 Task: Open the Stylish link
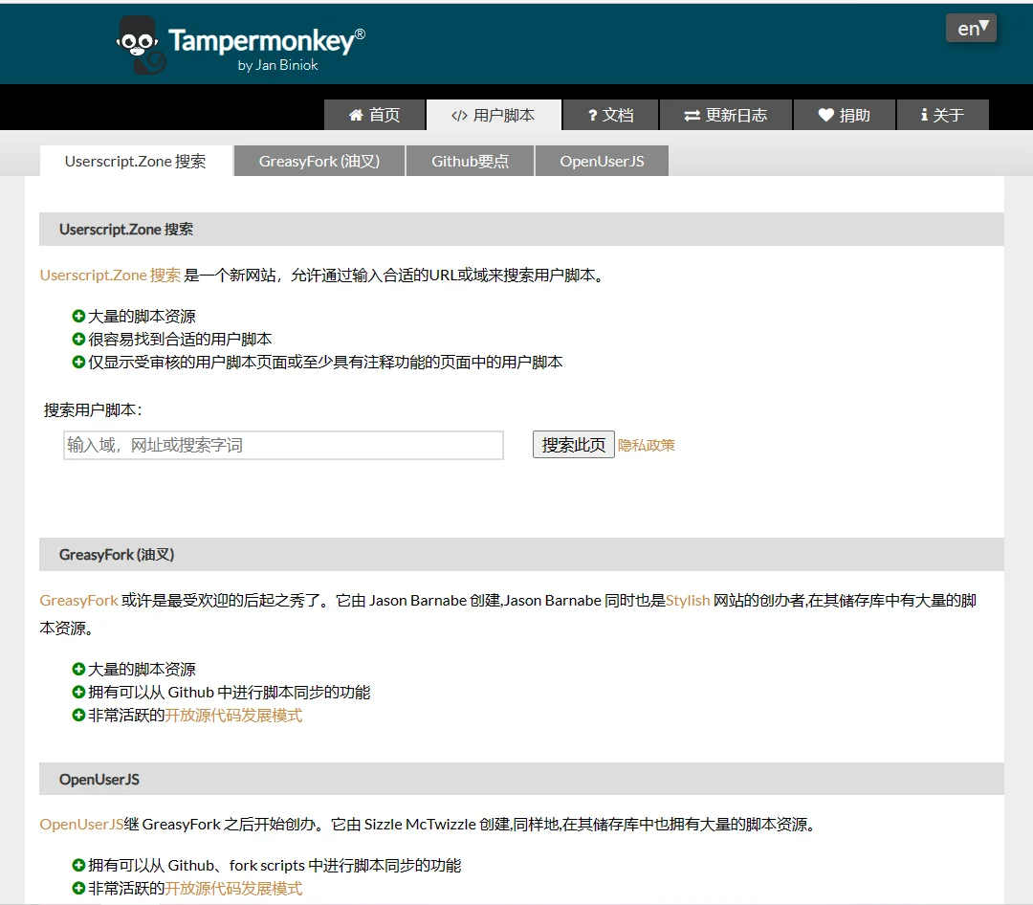(x=688, y=601)
